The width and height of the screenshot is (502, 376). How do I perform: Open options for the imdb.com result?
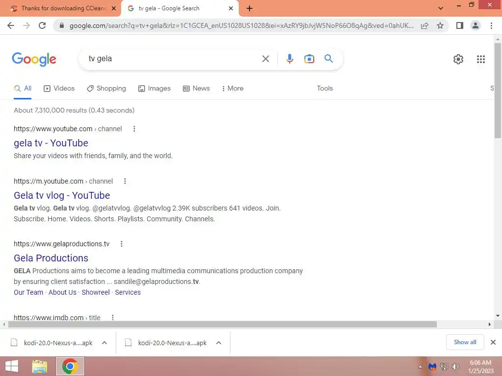pos(112,317)
